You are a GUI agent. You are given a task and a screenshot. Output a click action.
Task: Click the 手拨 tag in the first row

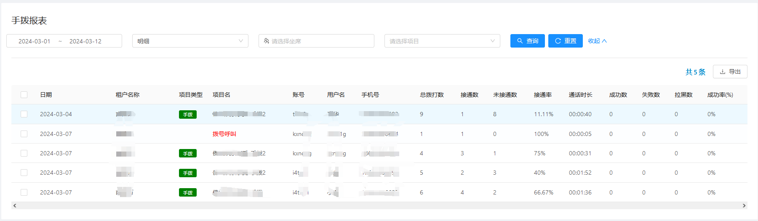[x=188, y=114]
